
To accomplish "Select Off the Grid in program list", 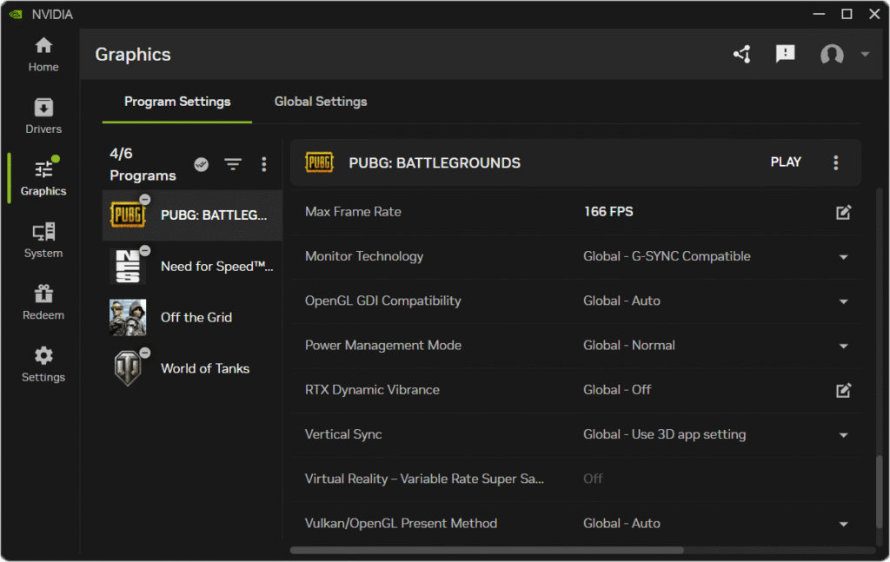I will [192, 318].
